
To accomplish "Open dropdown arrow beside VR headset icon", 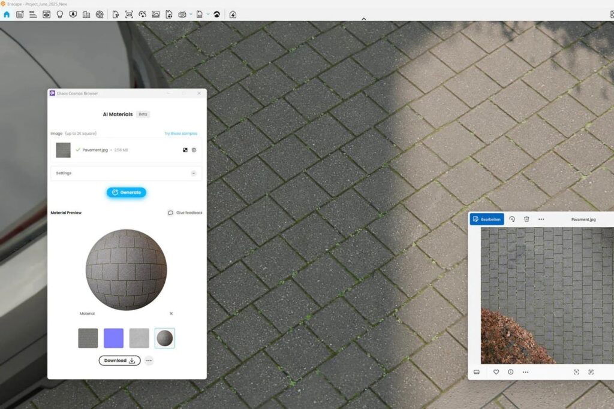I will [191, 14].
